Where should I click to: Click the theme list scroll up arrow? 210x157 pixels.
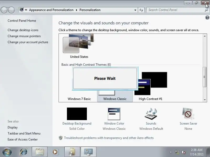point(205,36)
